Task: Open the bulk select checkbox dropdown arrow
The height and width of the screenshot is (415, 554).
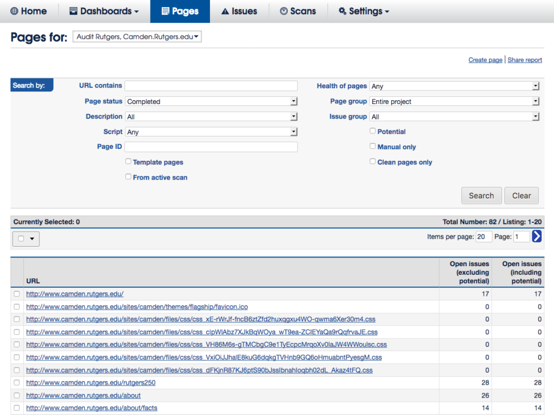Action: tap(32, 239)
